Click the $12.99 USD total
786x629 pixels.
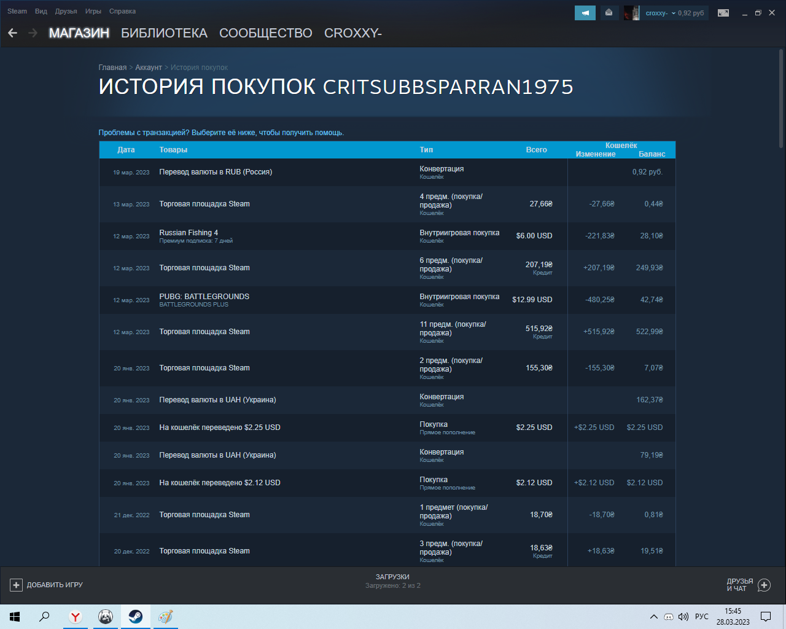(532, 300)
